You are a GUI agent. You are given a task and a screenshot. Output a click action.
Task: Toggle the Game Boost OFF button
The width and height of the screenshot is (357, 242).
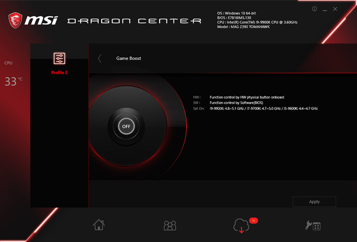point(126,126)
